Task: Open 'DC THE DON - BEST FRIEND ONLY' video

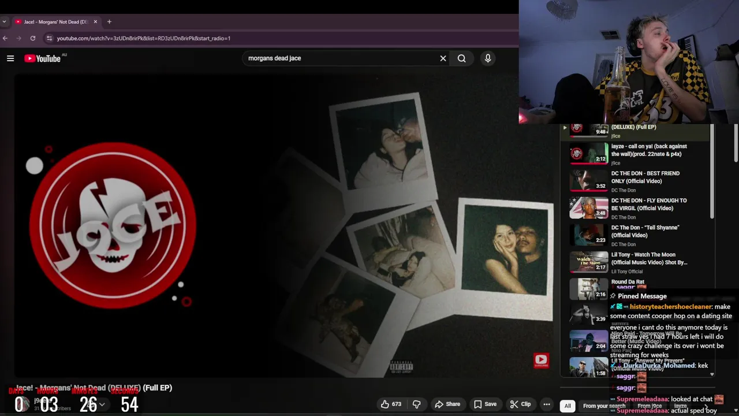Action: tap(645, 177)
